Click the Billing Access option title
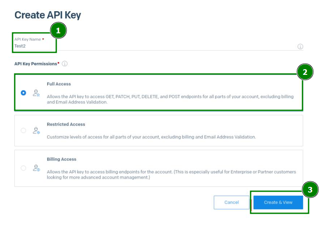Screen dimensions: 322x228 pyautogui.click(x=61, y=159)
